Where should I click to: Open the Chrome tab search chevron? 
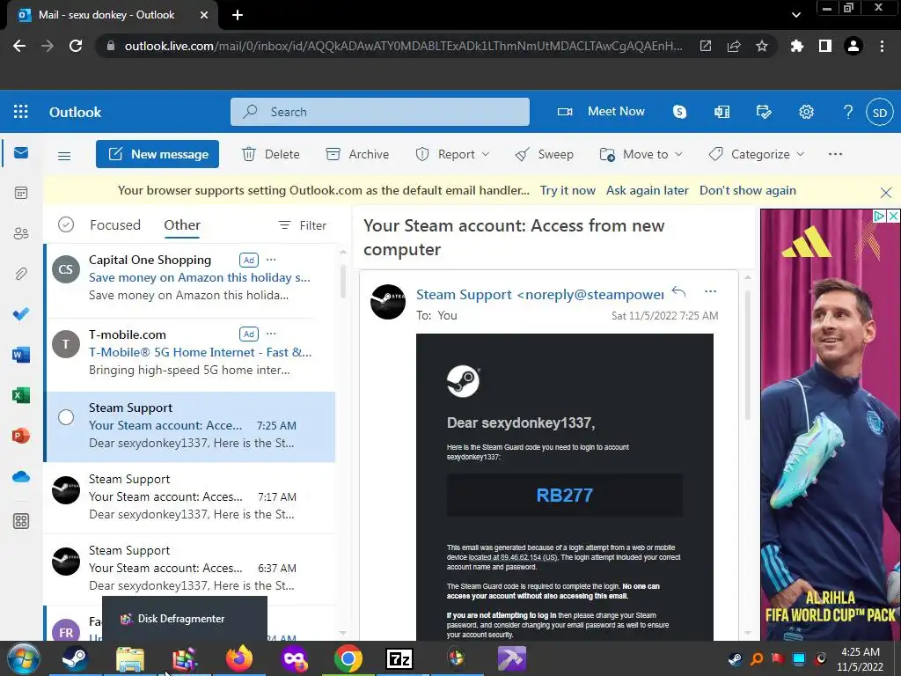(795, 15)
